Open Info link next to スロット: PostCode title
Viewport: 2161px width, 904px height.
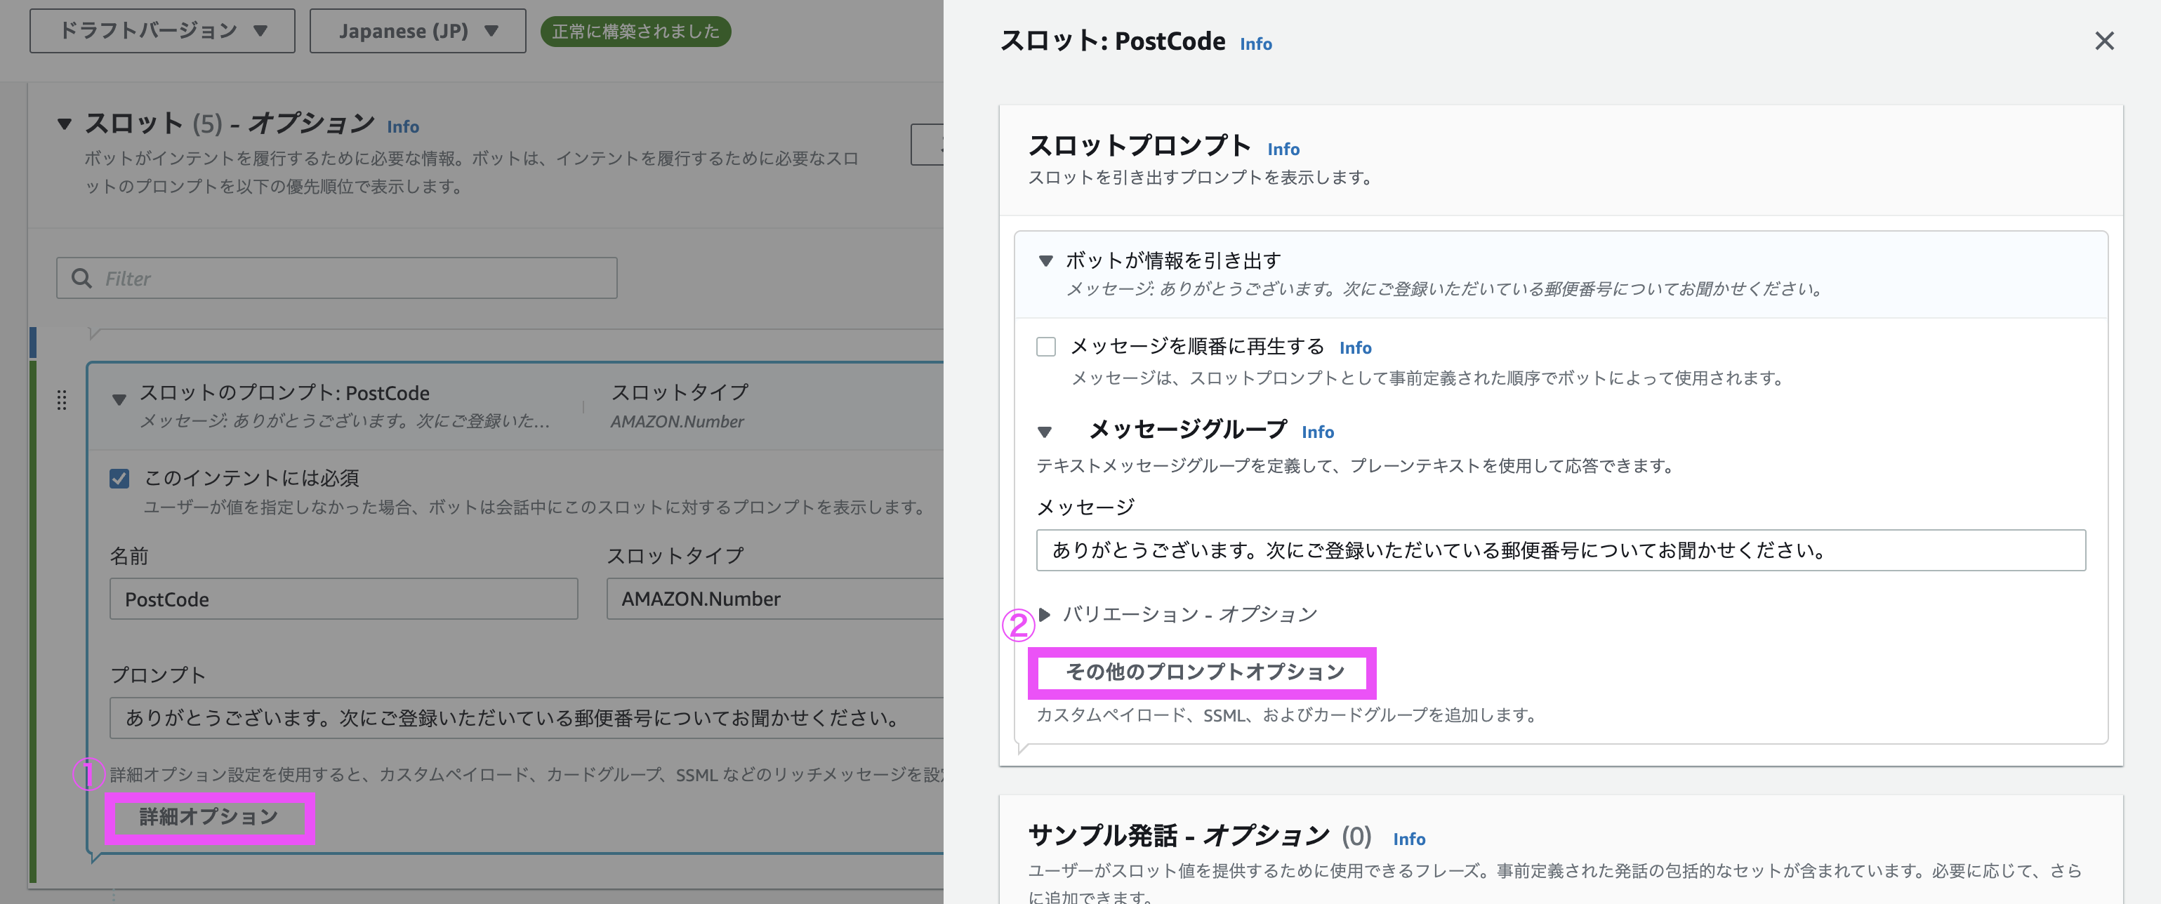click(x=1255, y=44)
